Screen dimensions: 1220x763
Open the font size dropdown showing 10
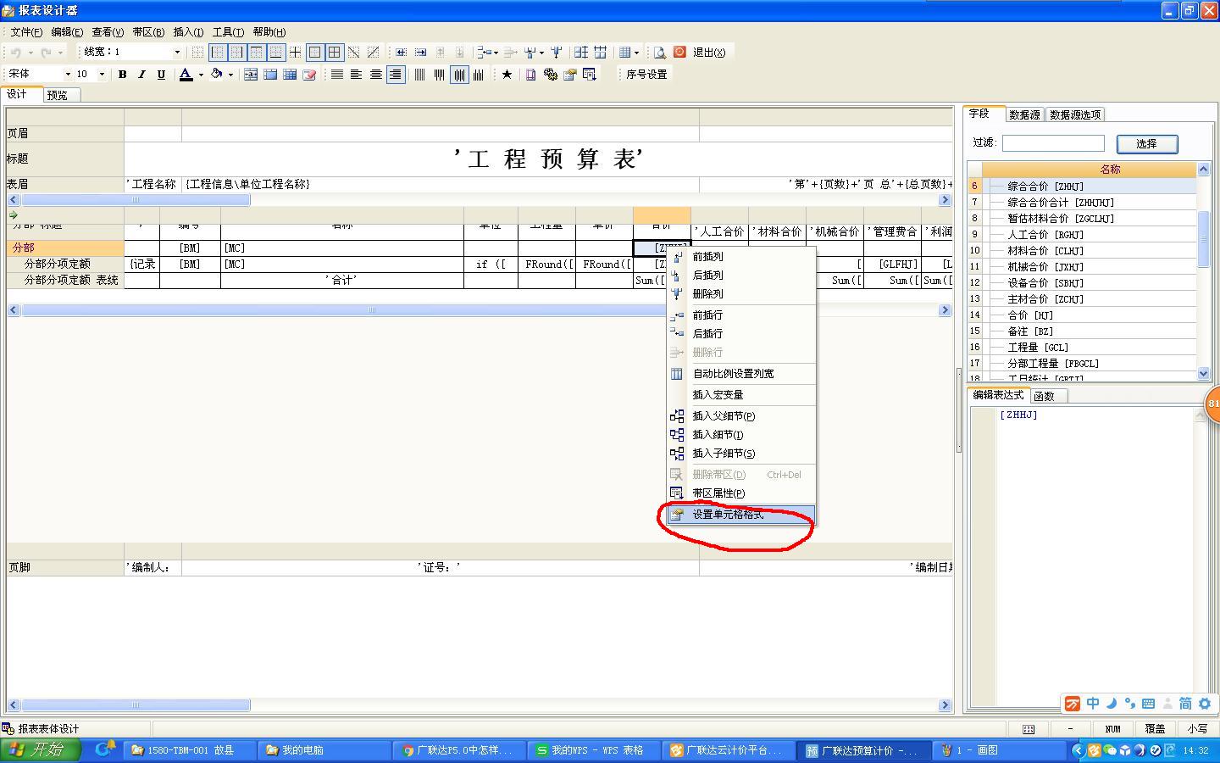102,75
